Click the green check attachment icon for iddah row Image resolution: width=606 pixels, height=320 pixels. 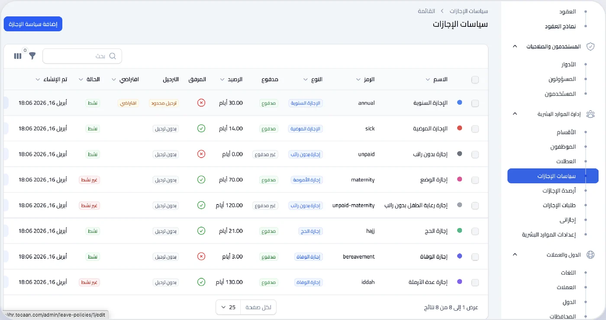click(201, 282)
